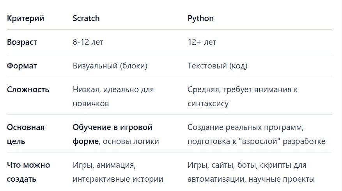The width and height of the screenshot is (342, 191).
Task: Click подготовка к "взрослой" разработке text
Action: click(257, 141)
